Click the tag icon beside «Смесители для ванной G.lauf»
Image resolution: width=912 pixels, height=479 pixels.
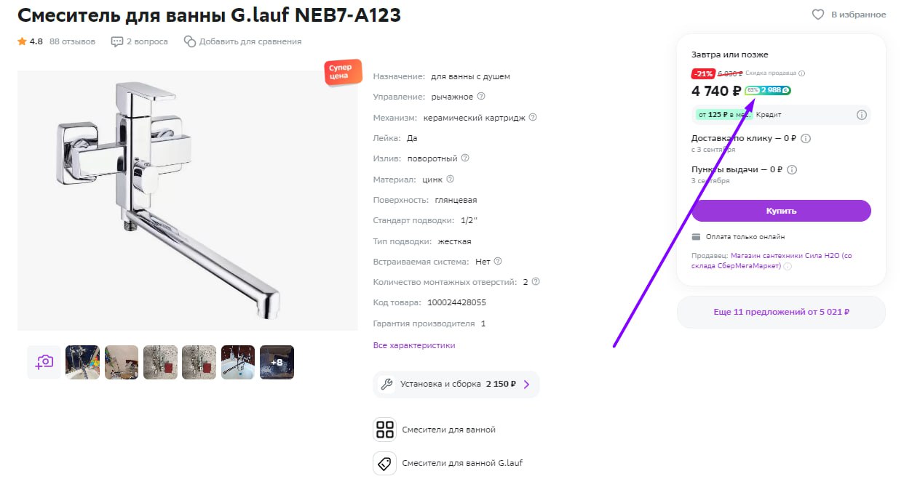point(384,463)
